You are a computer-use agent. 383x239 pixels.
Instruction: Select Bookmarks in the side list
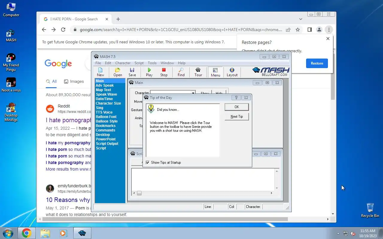pyautogui.click(x=106, y=126)
